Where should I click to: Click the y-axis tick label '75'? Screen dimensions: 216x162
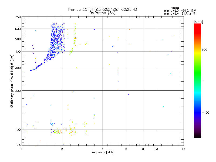click(x=19, y=145)
